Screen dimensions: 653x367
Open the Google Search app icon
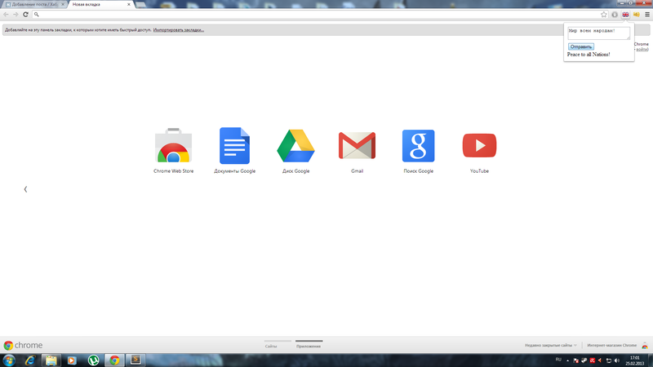coord(418,146)
